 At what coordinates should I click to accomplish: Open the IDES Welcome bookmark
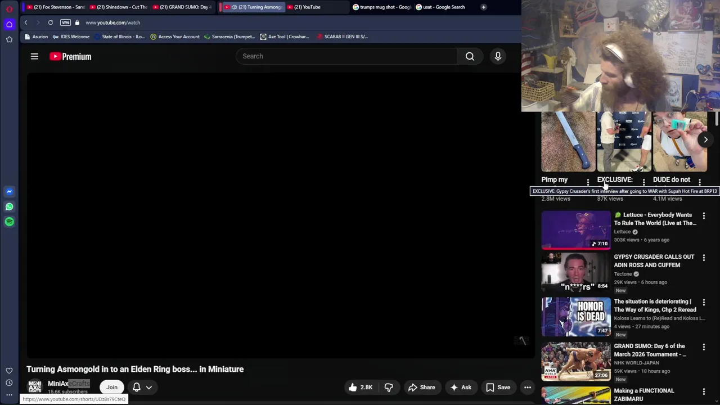71,37
